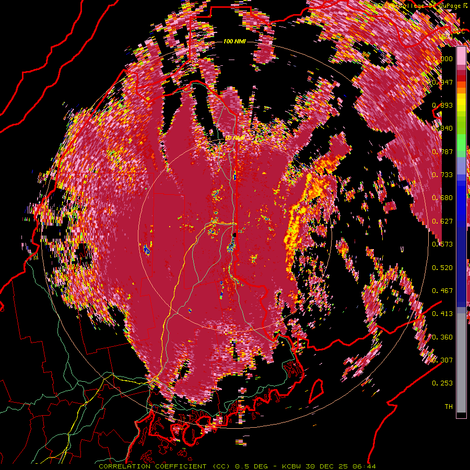Click the "NEXLAB College of DuPage" credit text
Image resolution: width=470 pixels, height=470 pixels.
[x=418, y=6]
